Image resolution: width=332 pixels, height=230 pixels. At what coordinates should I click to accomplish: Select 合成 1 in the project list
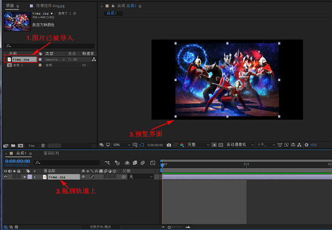click(x=18, y=65)
